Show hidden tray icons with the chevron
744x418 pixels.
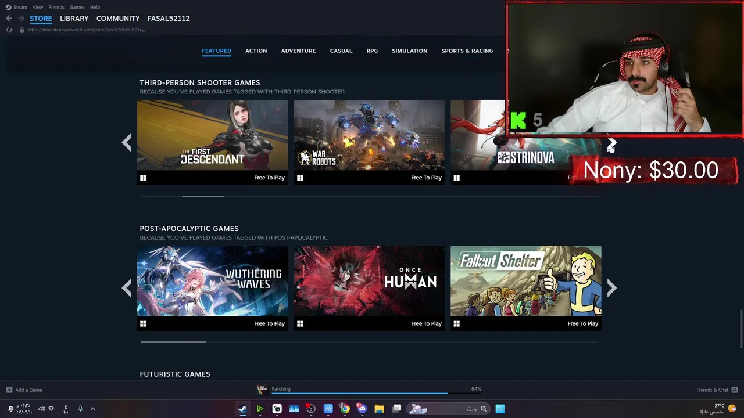(x=92, y=409)
